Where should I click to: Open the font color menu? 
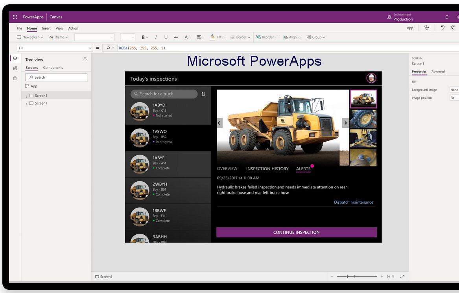point(187,37)
